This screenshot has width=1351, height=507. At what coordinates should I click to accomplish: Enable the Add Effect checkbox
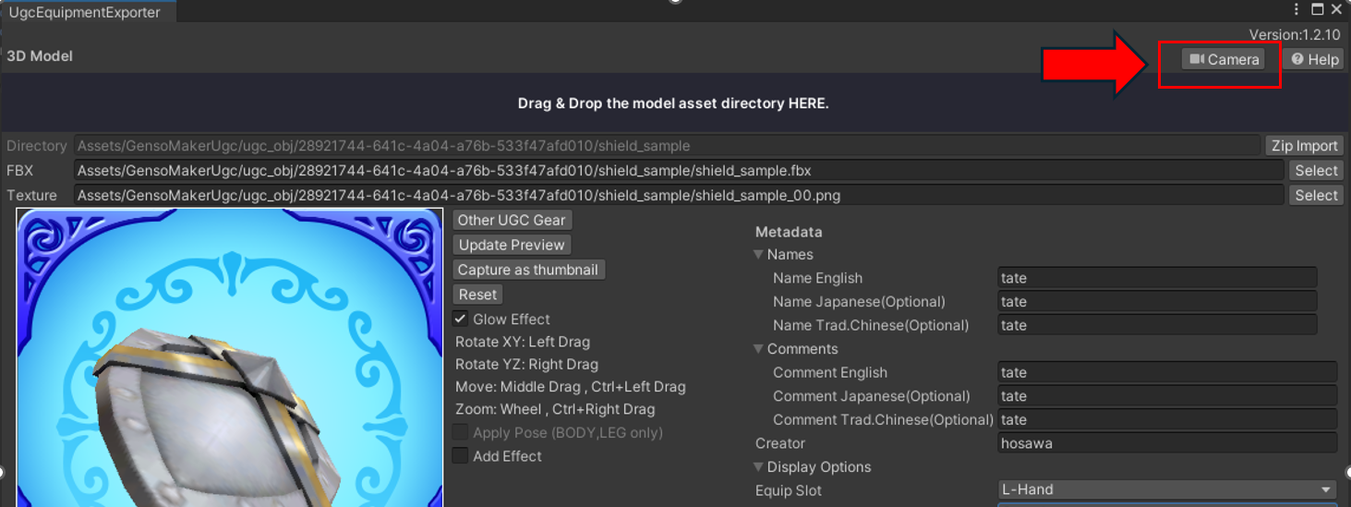[x=460, y=456]
